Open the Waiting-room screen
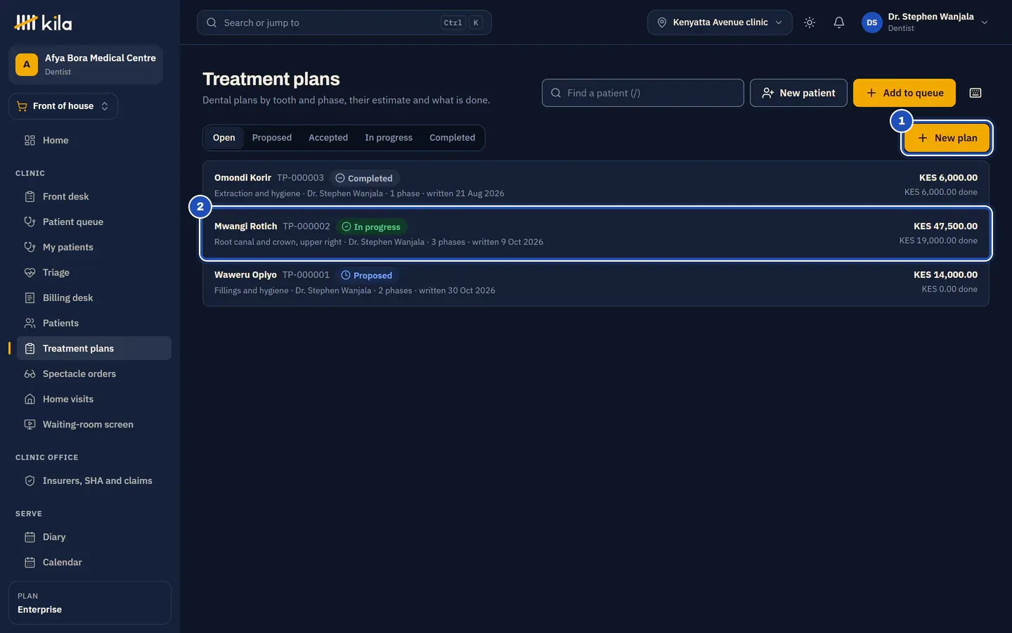1012x633 pixels. coord(94,424)
